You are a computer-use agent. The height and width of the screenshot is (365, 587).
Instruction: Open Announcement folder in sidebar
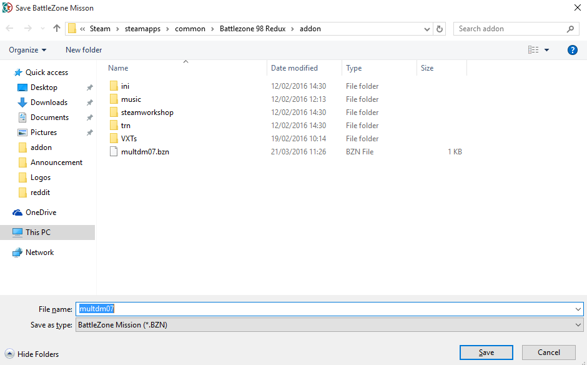[x=57, y=162]
